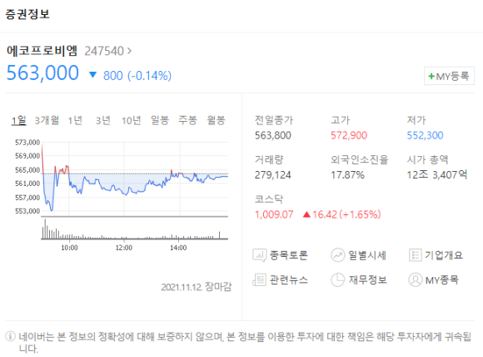Screen dimensions: 483x357
Task: Open the 종목토론 link
Action: point(289,255)
